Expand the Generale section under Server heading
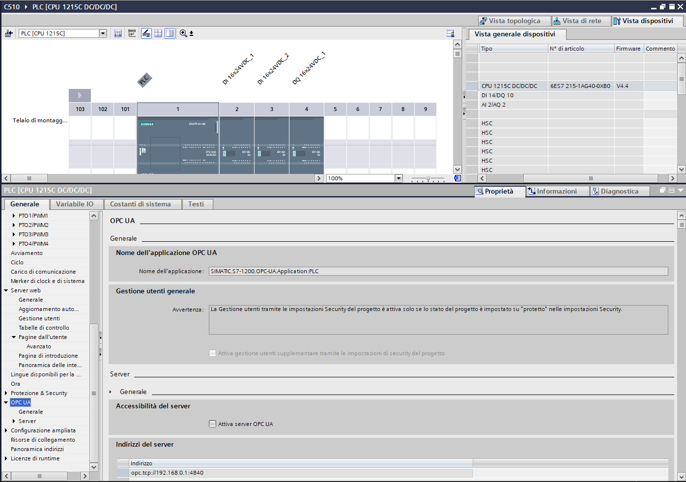Screen dimensions: 686x482 click(111, 392)
